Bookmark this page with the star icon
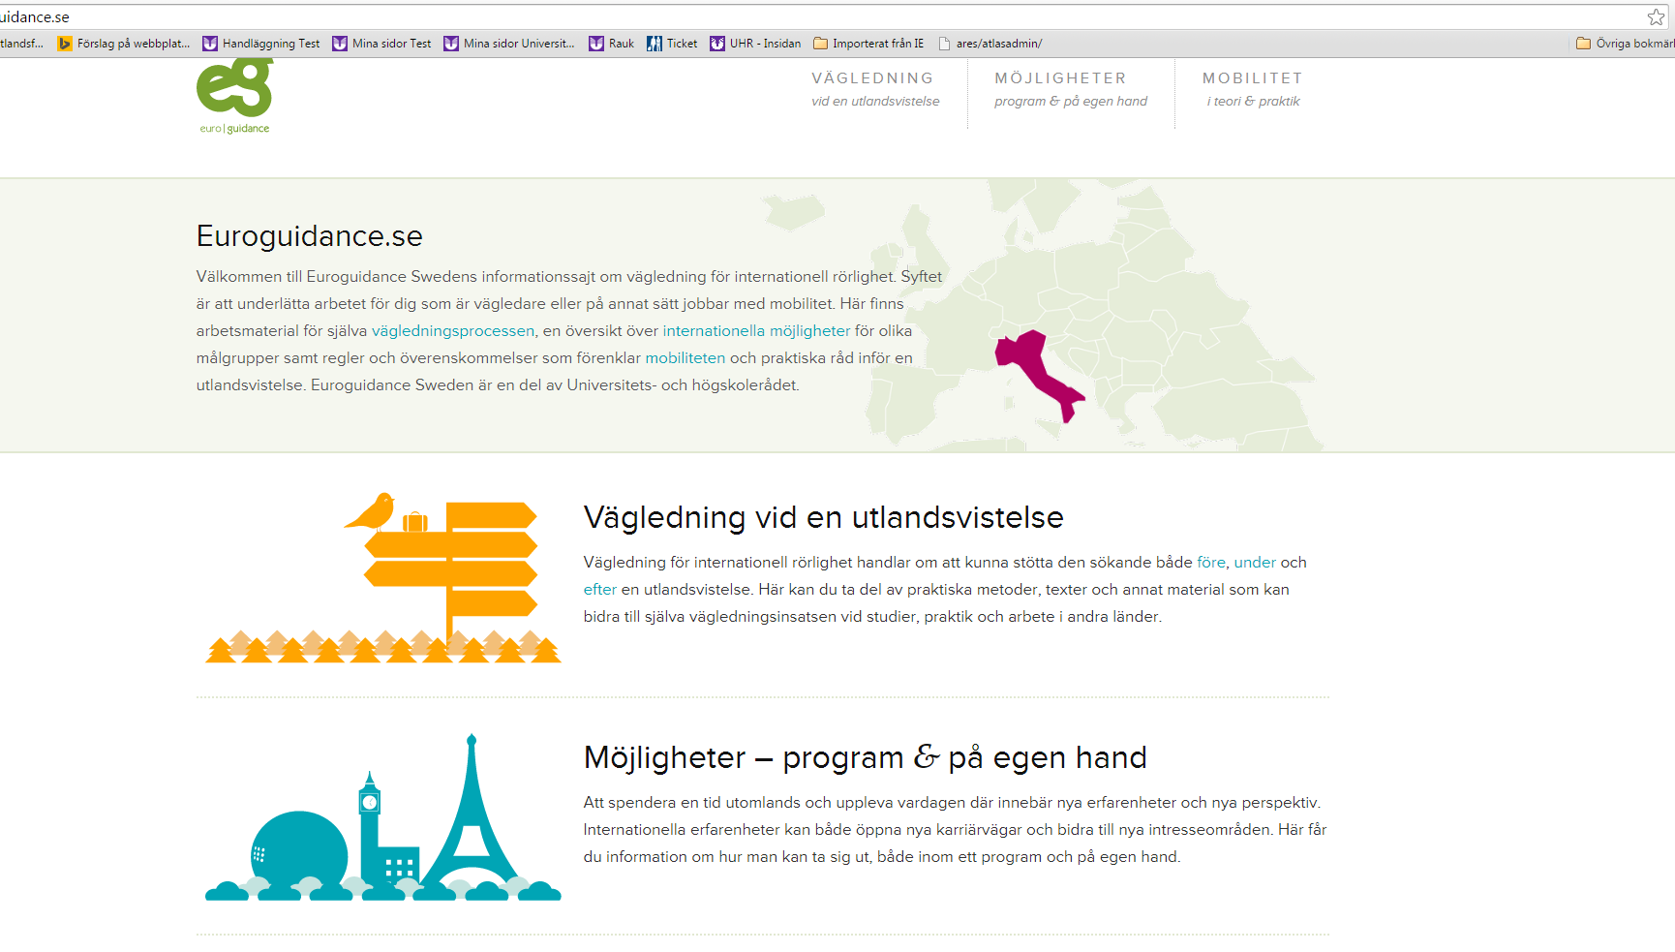 [1656, 17]
